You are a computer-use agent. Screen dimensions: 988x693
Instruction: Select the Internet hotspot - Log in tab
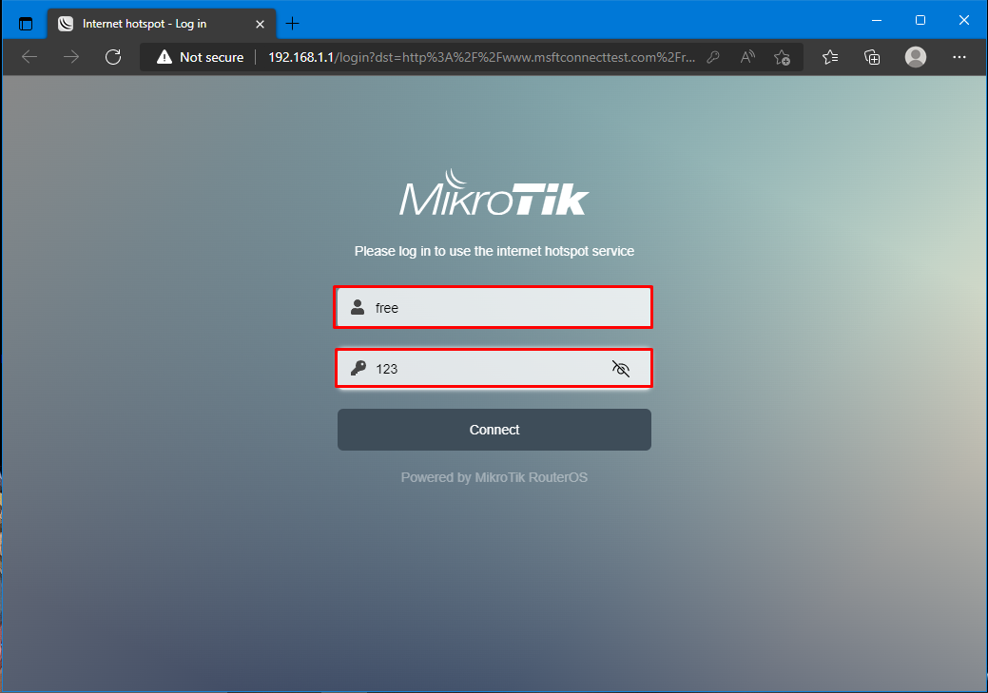[x=162, y=24]
